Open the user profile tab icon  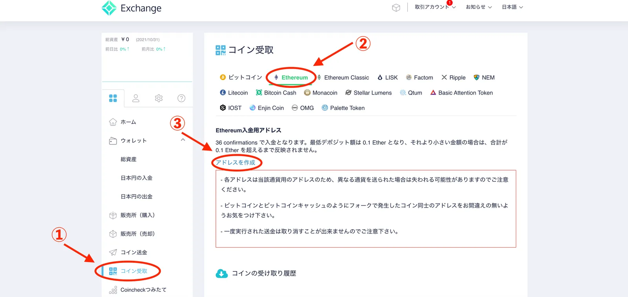(x=136, y=98)
